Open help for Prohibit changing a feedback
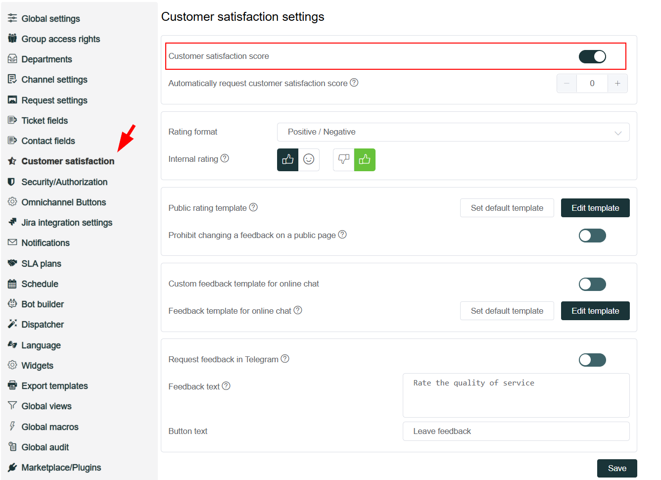661x480 pixels. (342, 235)
